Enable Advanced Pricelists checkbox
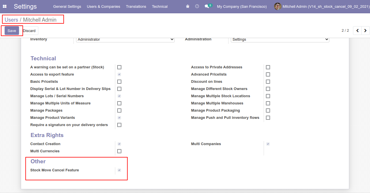 point(268,74)
